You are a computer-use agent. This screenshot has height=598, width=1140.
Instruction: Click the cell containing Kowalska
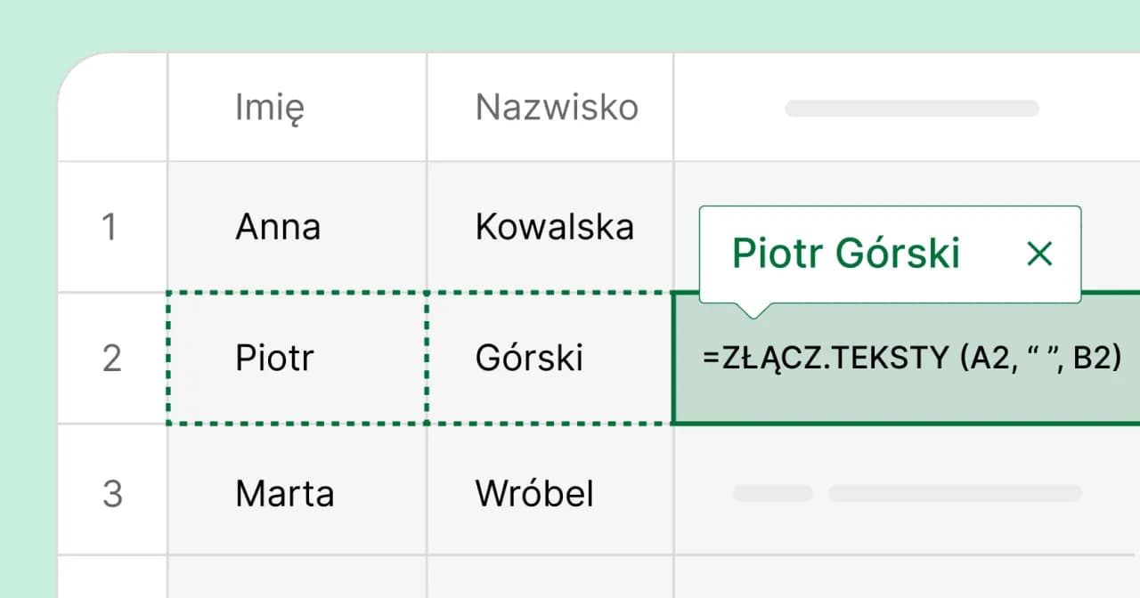(x=554, y=227)
